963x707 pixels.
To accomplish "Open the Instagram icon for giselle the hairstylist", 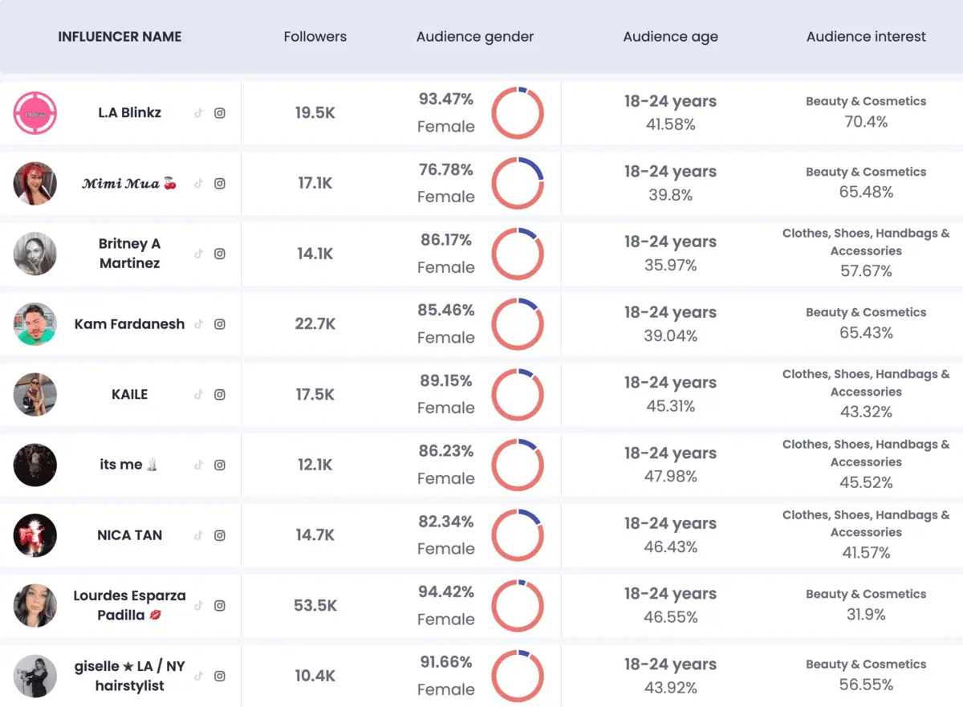I will coord(219,676).
